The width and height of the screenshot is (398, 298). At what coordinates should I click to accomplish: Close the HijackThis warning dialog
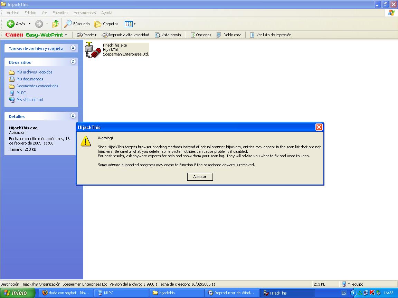319,127
